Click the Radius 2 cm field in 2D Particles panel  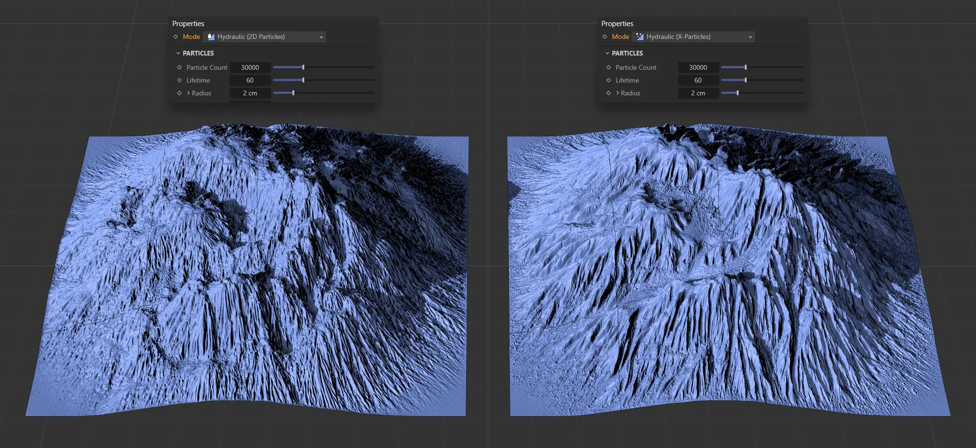tap(250, 93)
